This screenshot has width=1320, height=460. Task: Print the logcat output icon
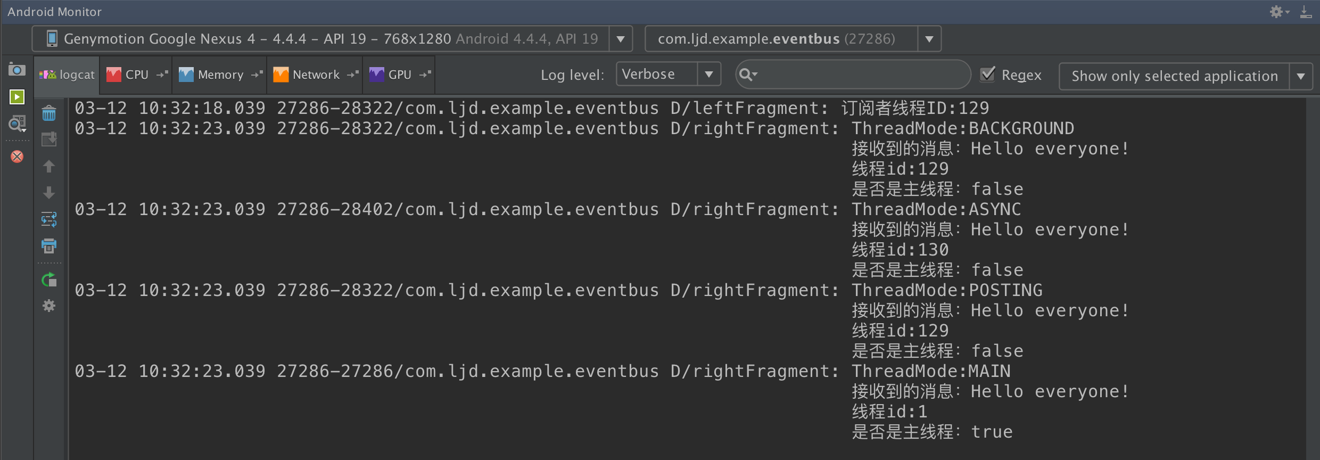(49, 246)
